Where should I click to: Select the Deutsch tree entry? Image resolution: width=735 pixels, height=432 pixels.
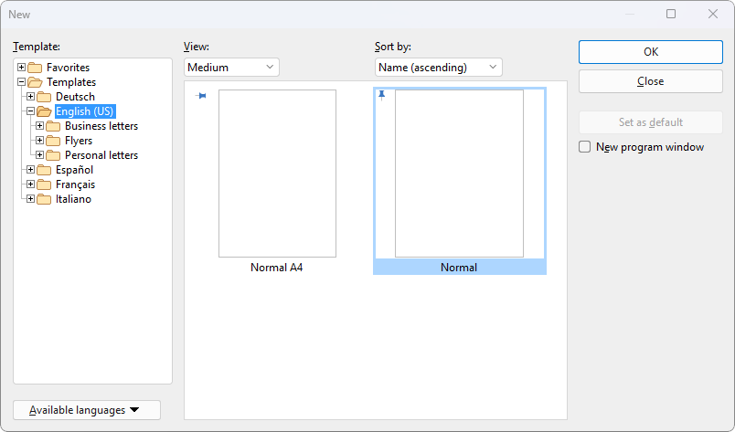point(75,97)
